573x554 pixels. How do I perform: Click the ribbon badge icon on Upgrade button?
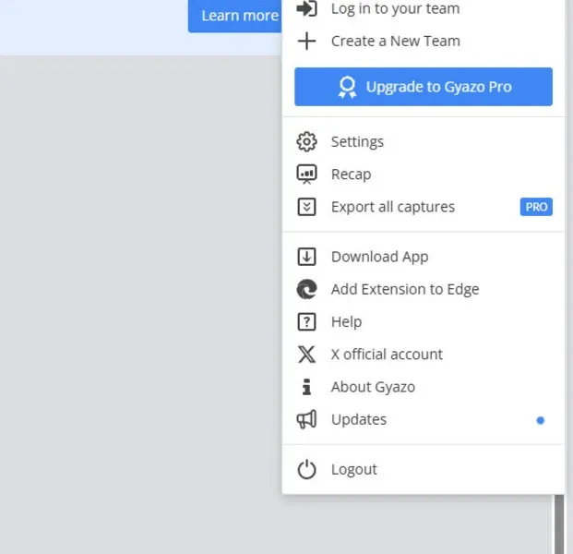click(347, 87)
